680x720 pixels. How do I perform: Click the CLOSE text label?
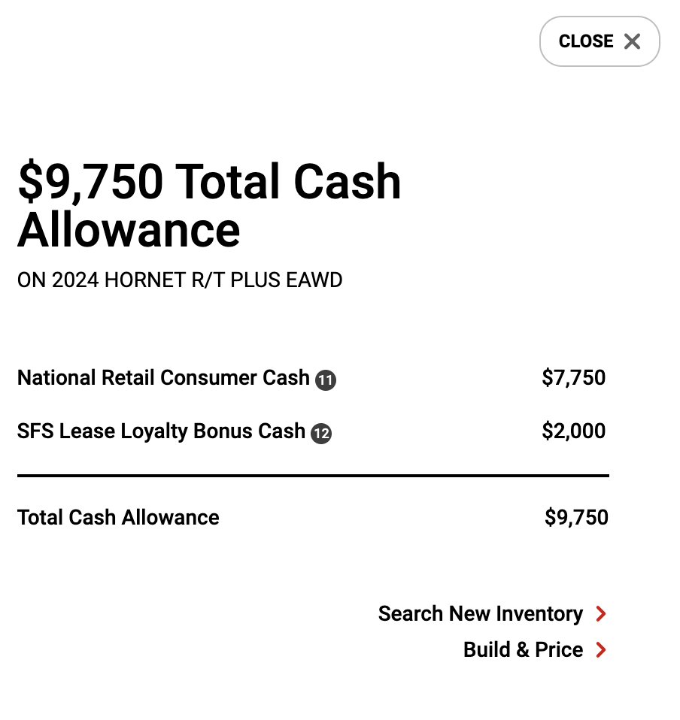pos(586,41)
